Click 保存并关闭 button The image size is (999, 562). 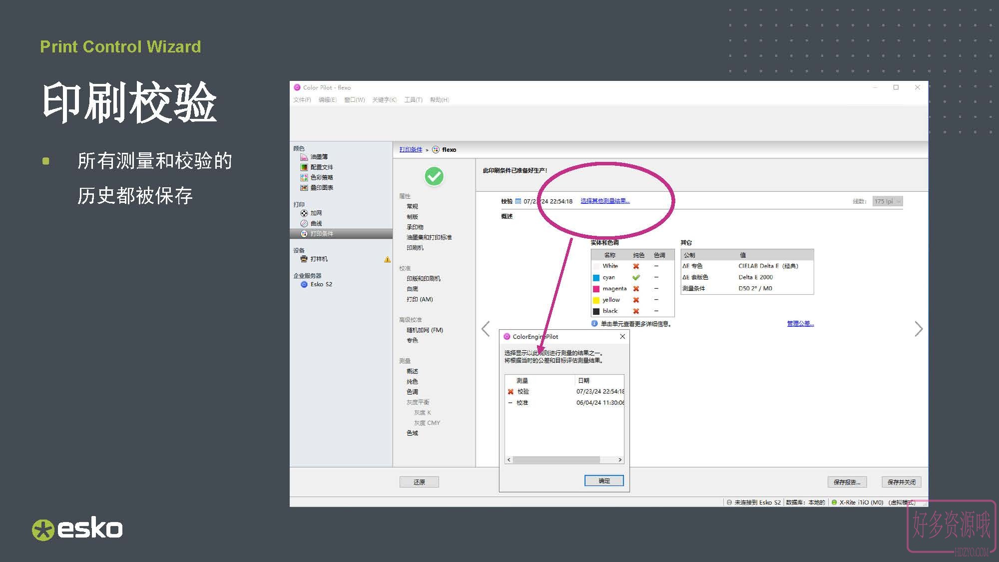click(901, 482)
